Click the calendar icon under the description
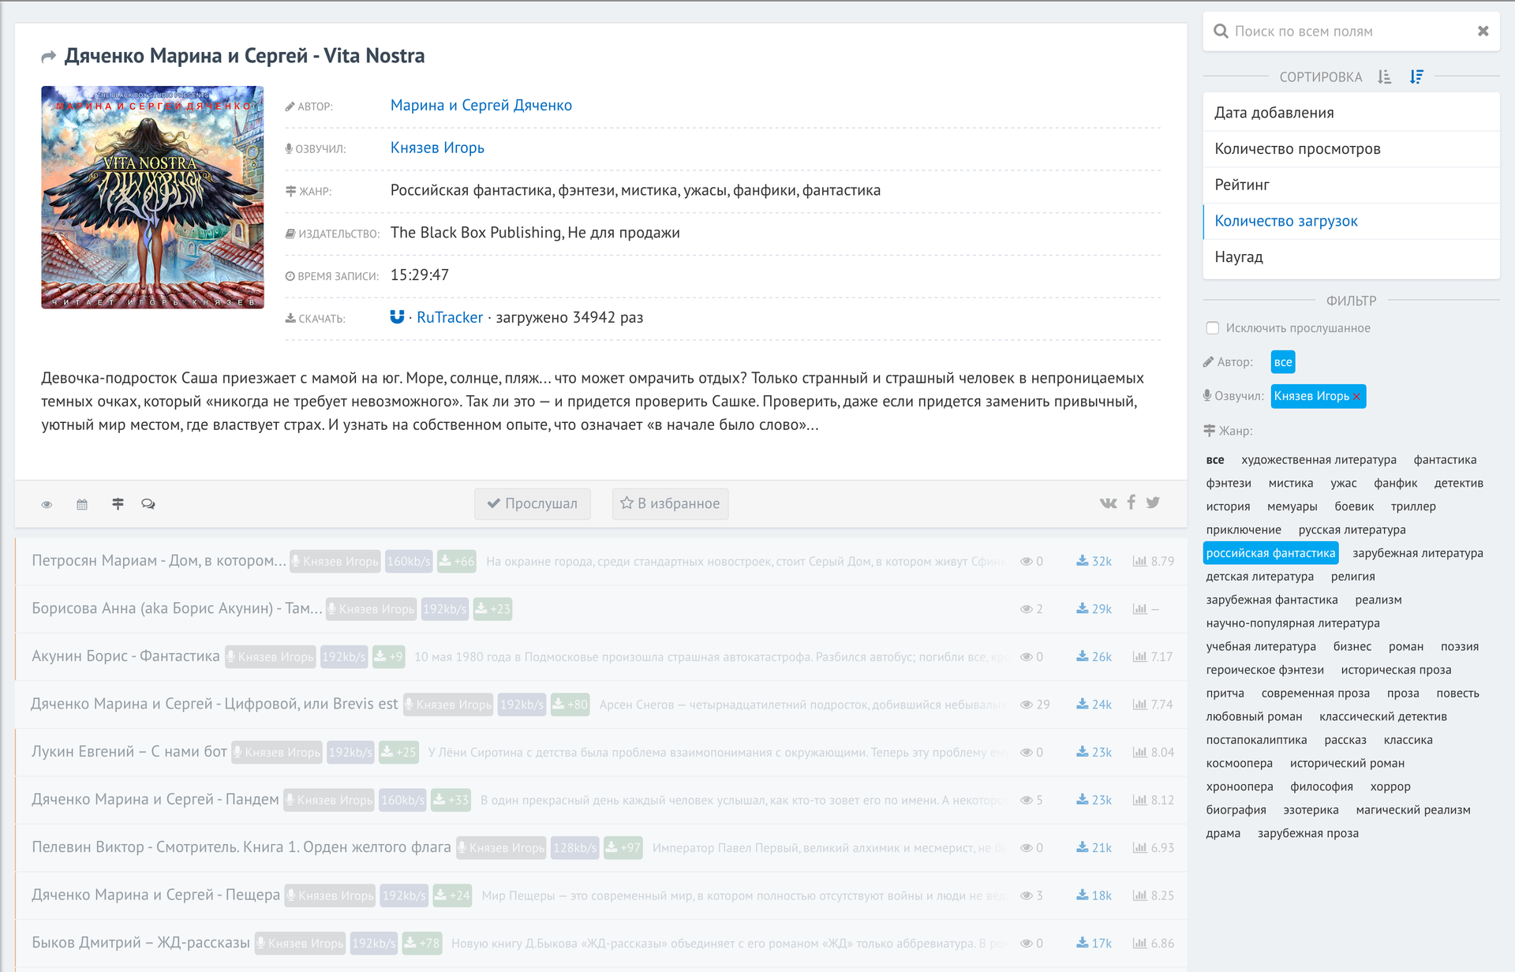Image resolution: width=1515 pixels, height=972 pixels. click(82, 504)
